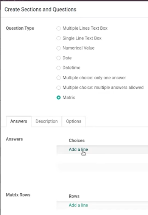Choose Single Line Text Box option
This screenshot has height=215, width=148.
click(59, 38)
